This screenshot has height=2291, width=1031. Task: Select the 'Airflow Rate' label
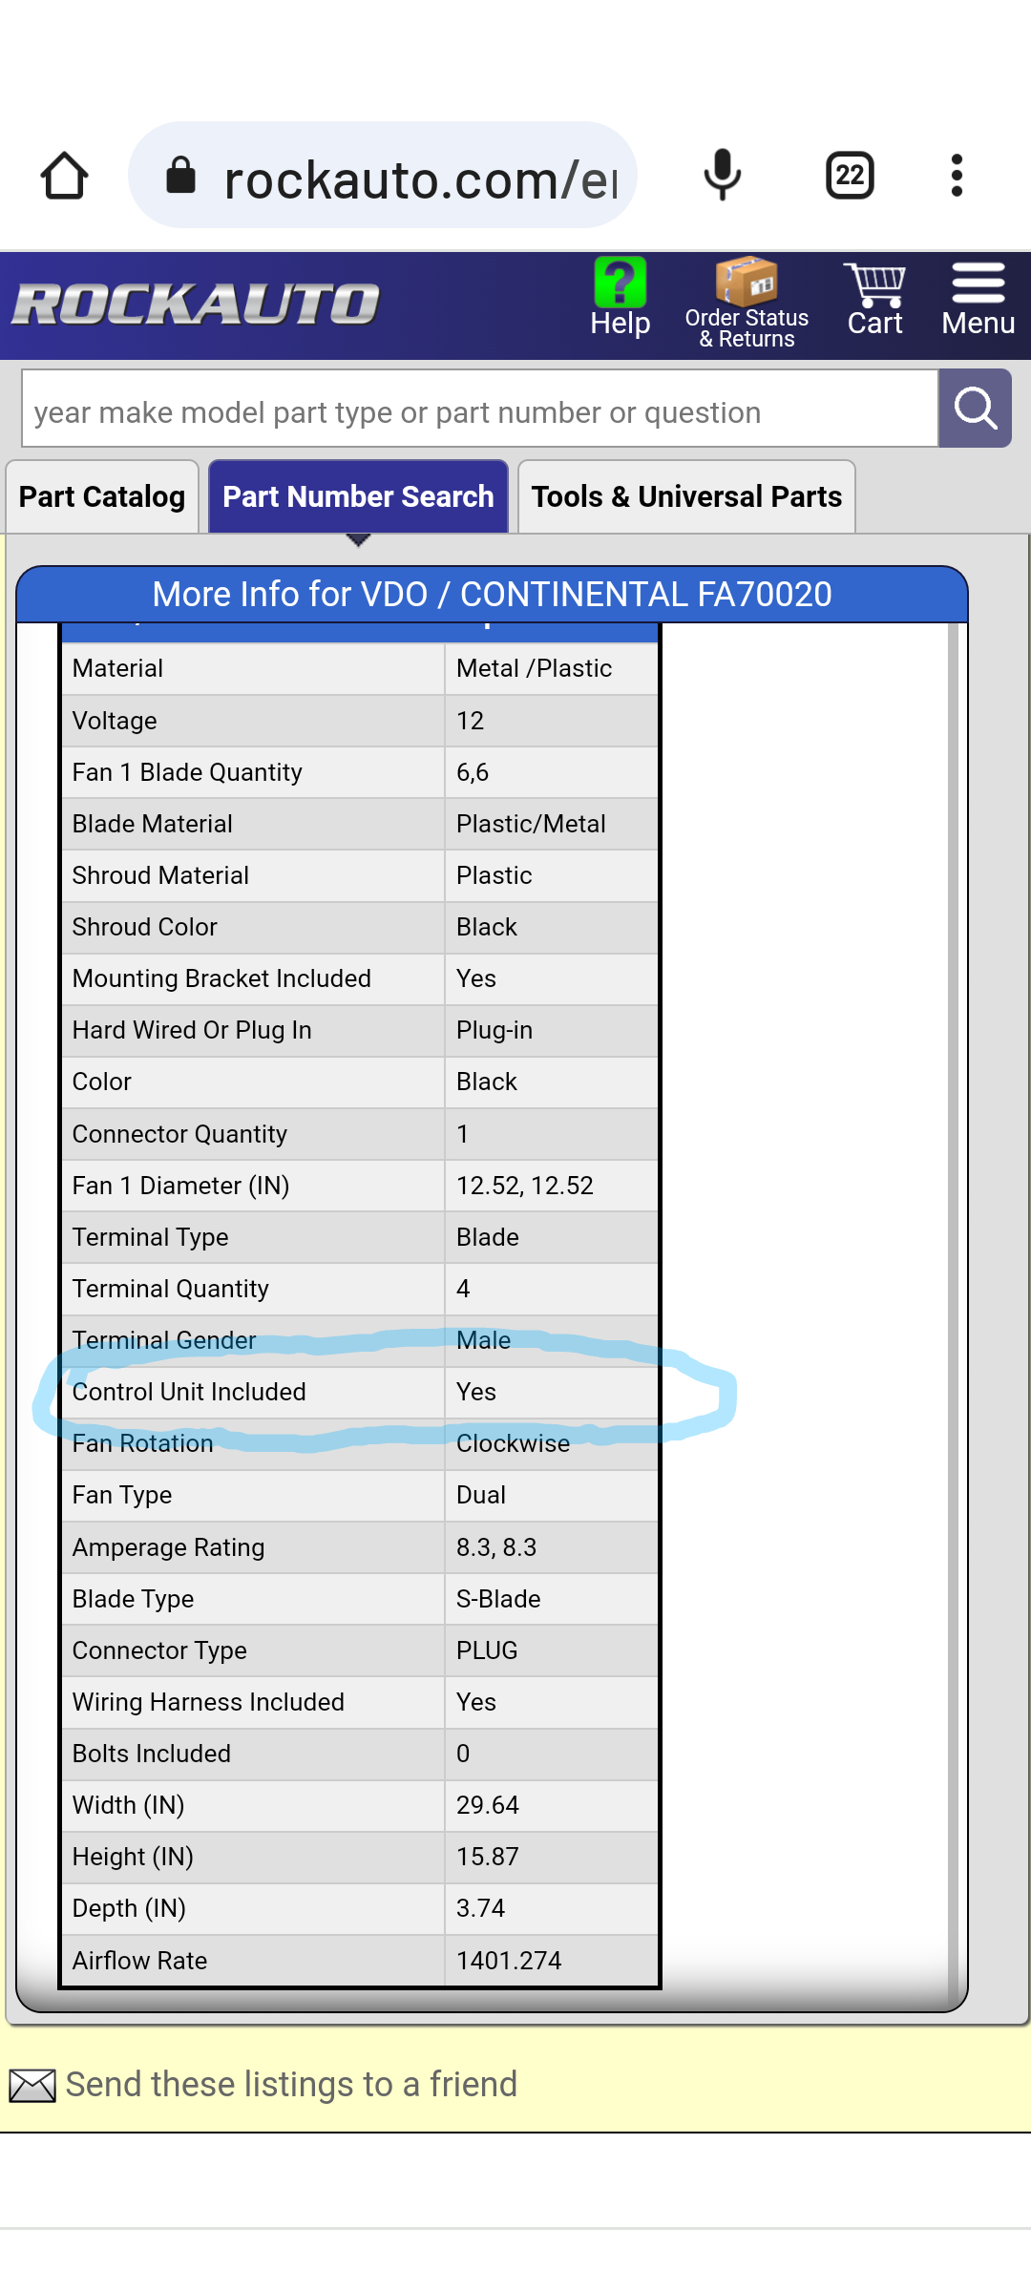[x=139, y=1961]
